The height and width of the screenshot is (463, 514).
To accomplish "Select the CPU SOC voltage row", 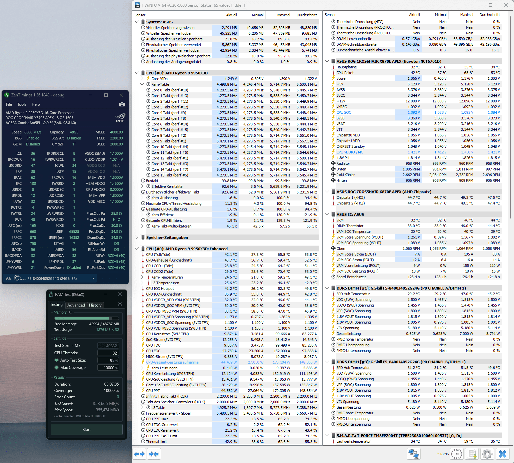I will [x=416, y=112].
